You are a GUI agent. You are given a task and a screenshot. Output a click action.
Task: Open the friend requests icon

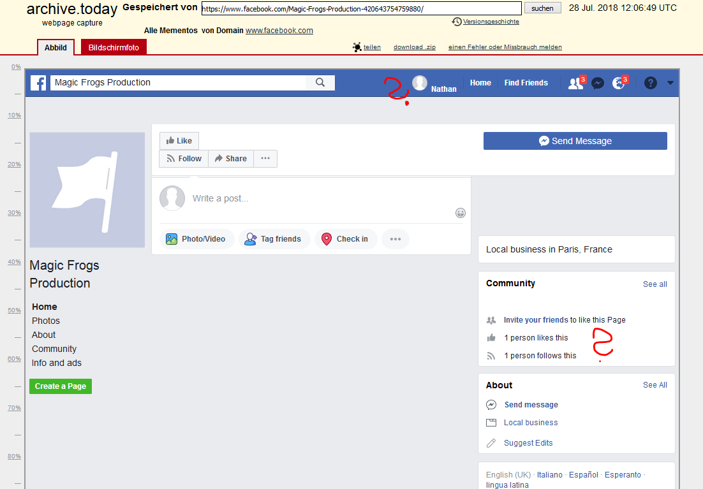coord(575,83)
